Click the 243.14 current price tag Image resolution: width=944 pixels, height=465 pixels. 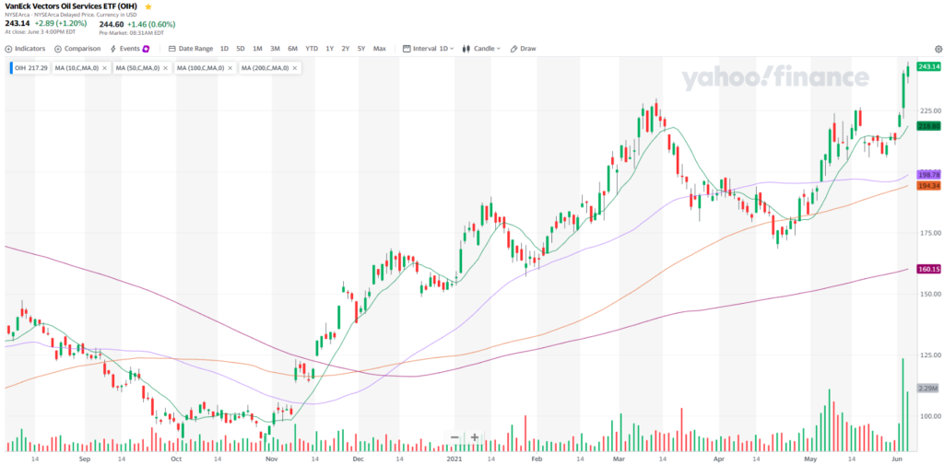(929, 66)
